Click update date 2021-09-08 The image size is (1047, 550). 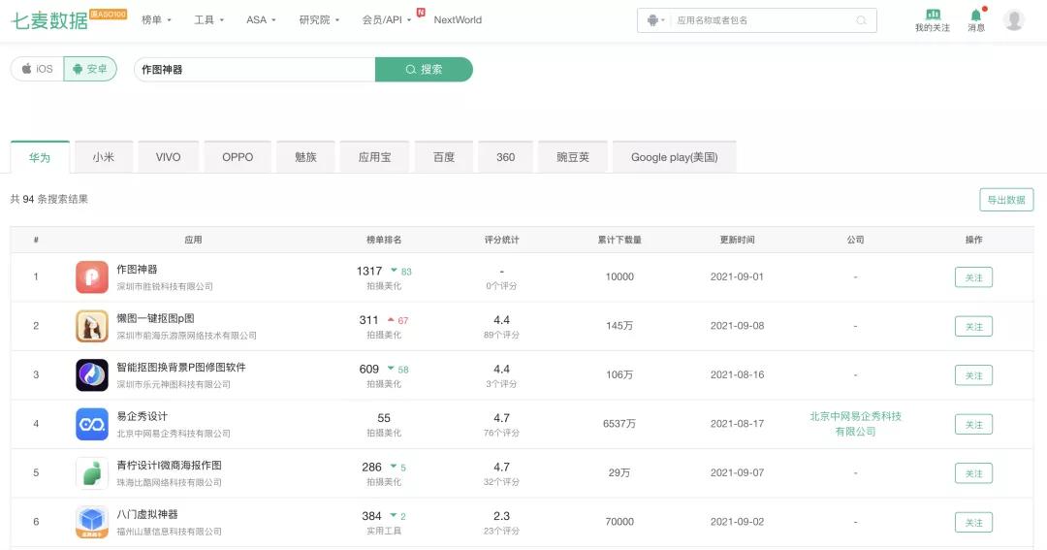(737, 326)
